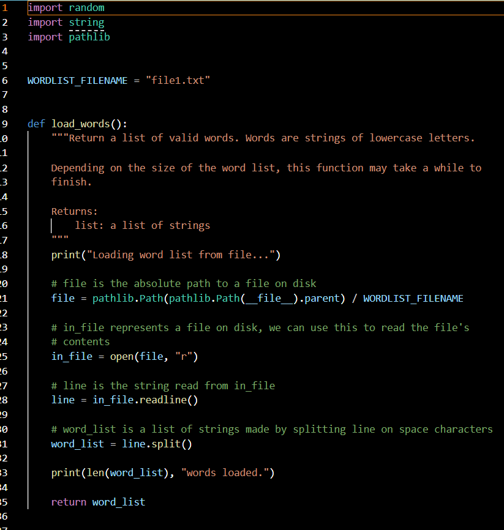
Task: Click the "r" file mode string
Action: 184,356
